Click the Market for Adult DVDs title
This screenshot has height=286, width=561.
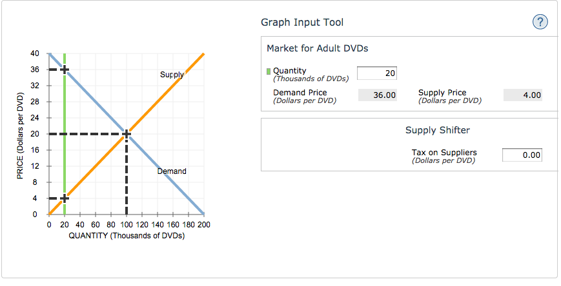pos(318,48)
